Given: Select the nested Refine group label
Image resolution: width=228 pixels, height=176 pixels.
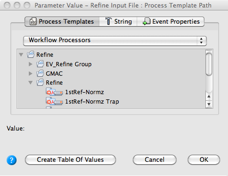Looking at the screenshot, I should (x=54, y=83).
